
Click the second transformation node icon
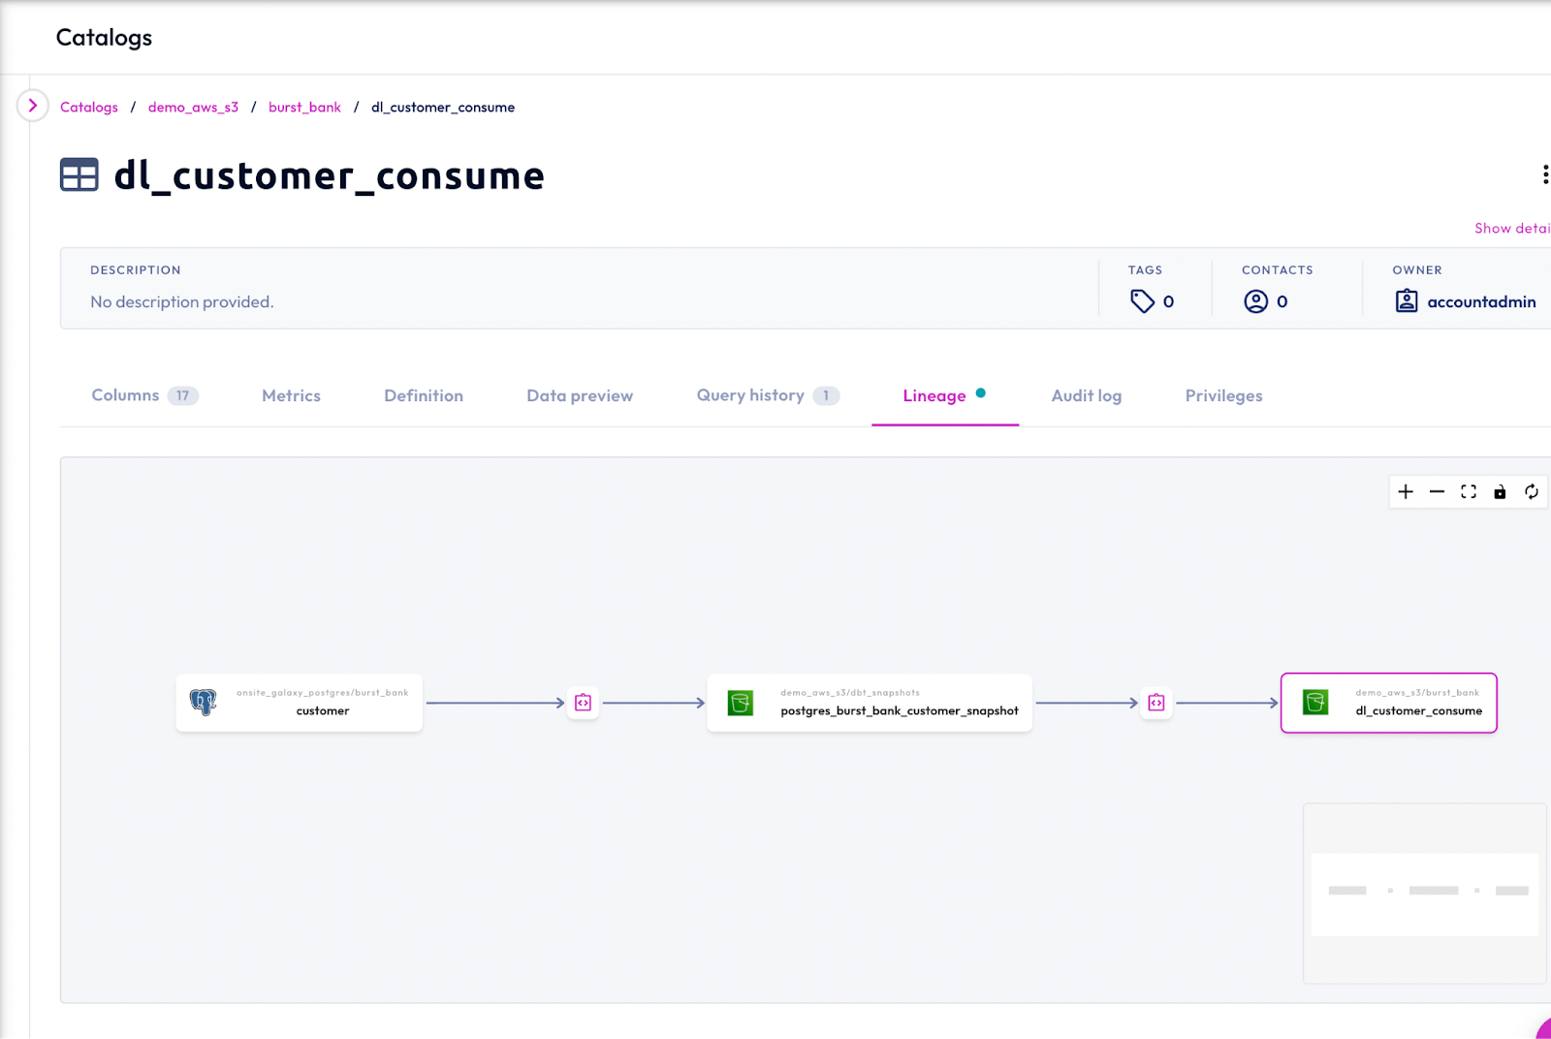1155,703
